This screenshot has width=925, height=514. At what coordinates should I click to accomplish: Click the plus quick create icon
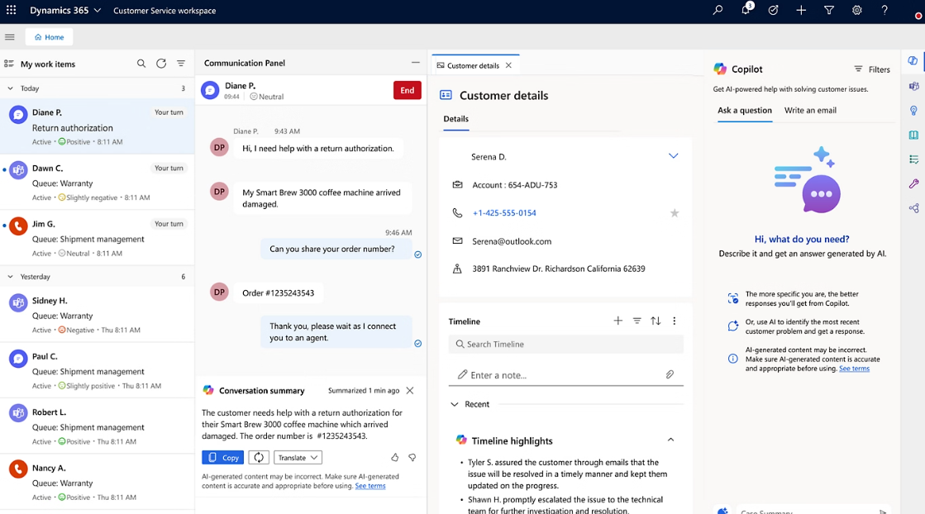(801, 10)
